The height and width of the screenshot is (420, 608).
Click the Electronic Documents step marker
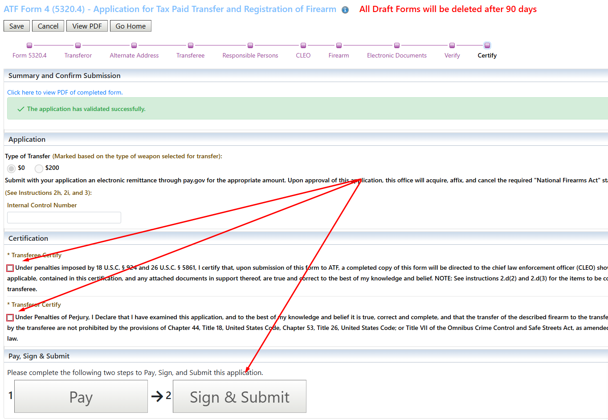coord(397,45)
